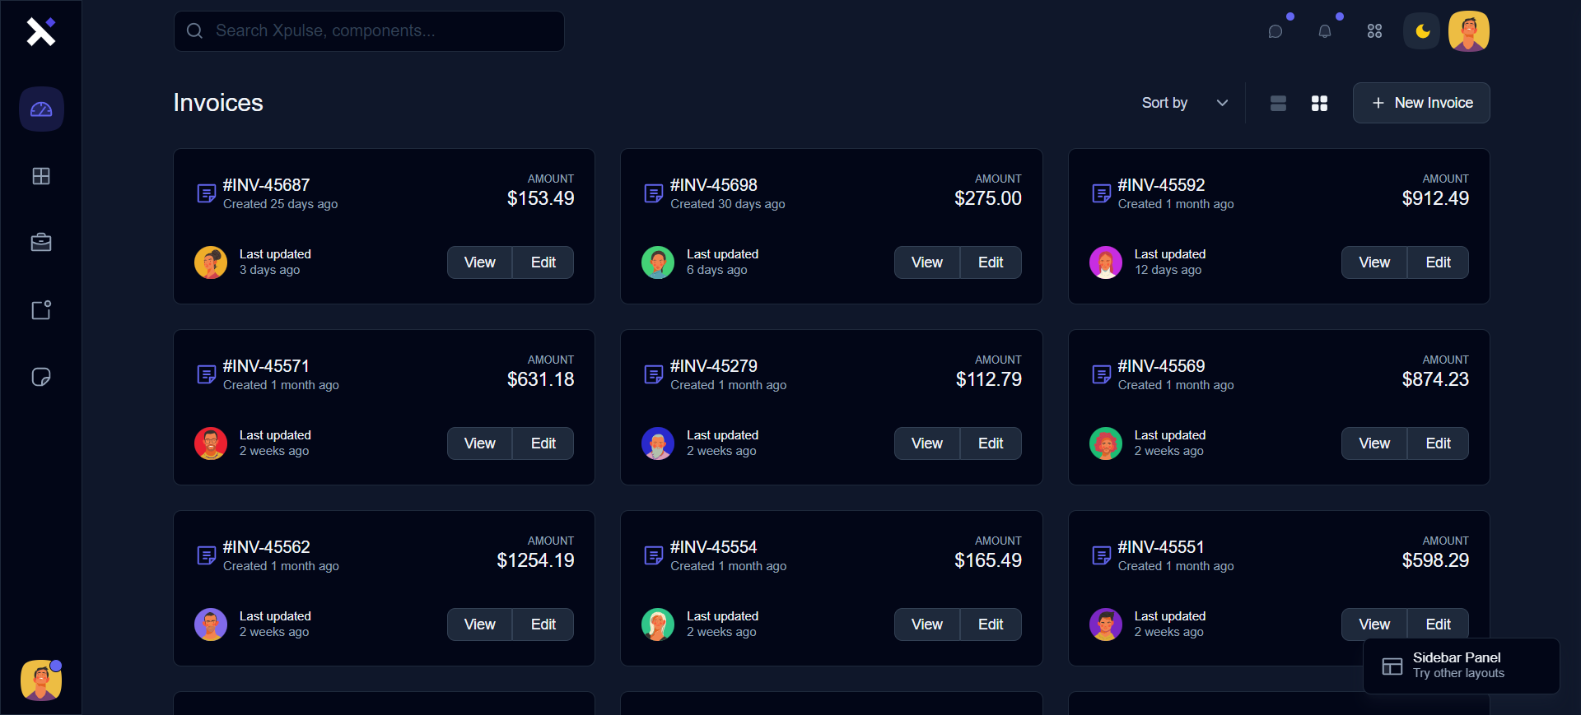Screen dimensions: 1581x715
Task: Click the Xpulse logo icon
Action: 40,31
